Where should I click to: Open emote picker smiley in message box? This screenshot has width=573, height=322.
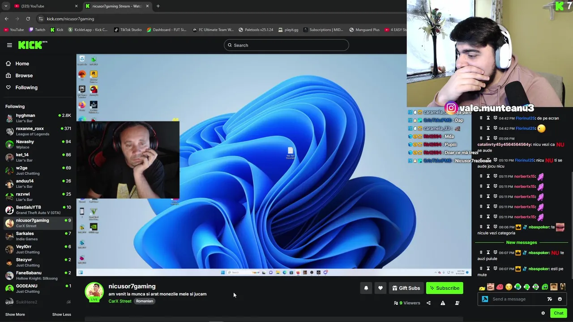pos(560,299)
